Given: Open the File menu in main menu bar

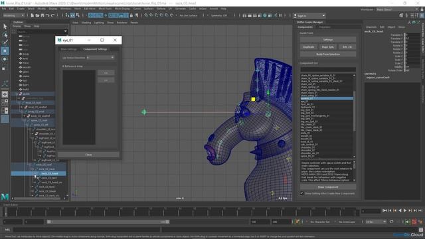Looking at the screenshot, I should [4, 9].
